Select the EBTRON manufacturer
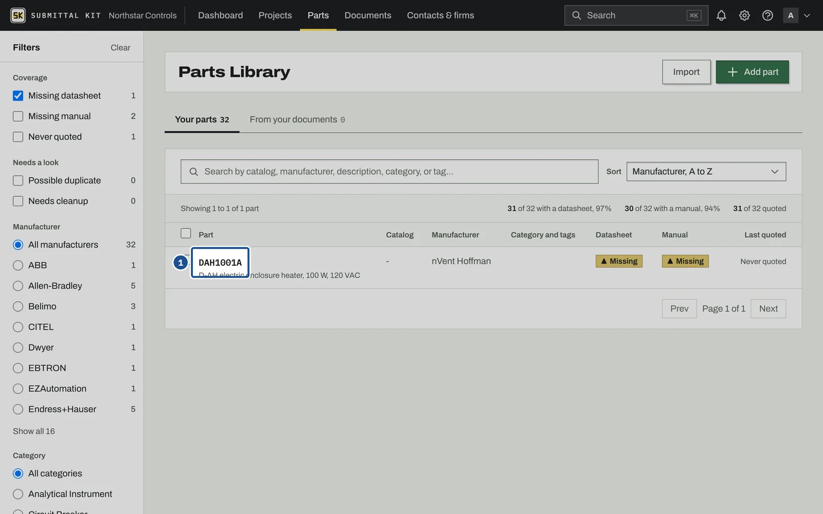The image size is (823, 514). tap(18, 368)
